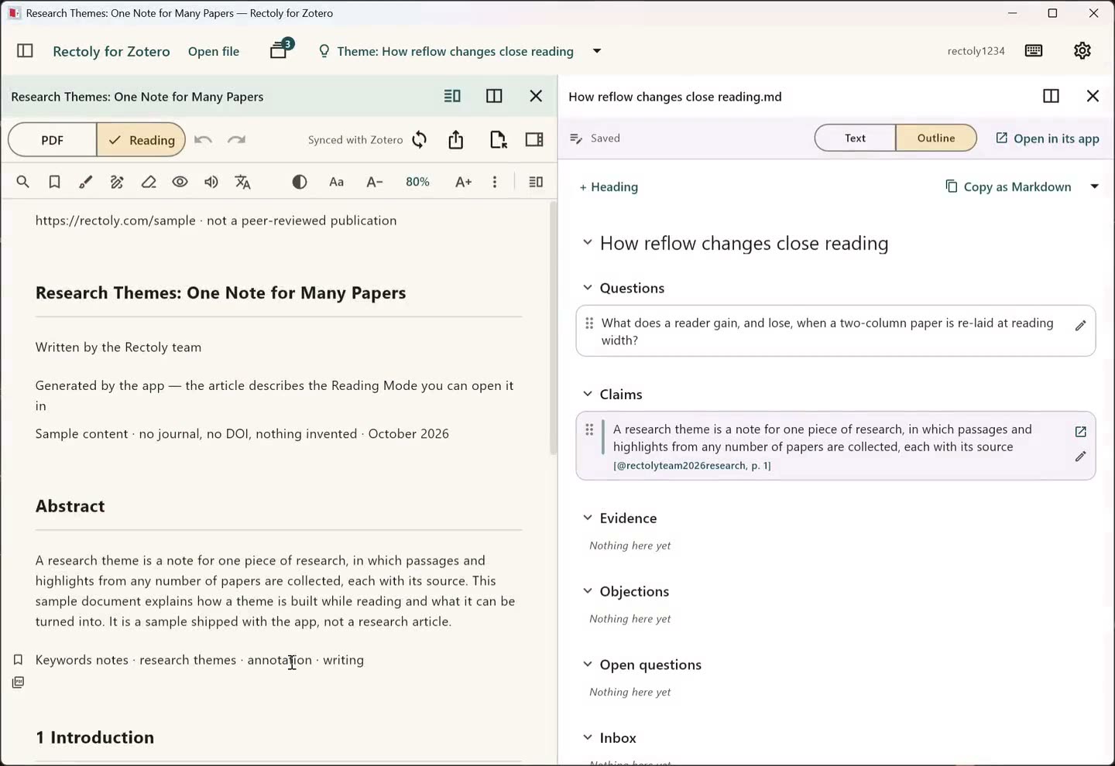Select the eraser tool
This screenshot has height=766, width=1115.
[149, 182]
